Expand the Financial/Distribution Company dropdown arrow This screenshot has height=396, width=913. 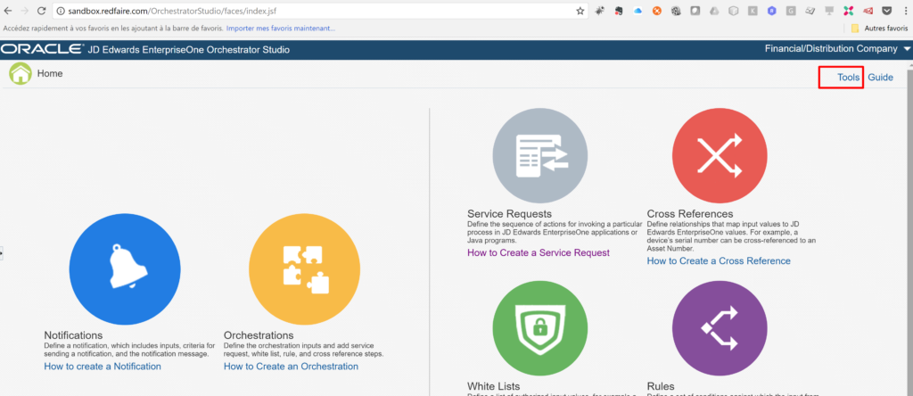point(907,50)
